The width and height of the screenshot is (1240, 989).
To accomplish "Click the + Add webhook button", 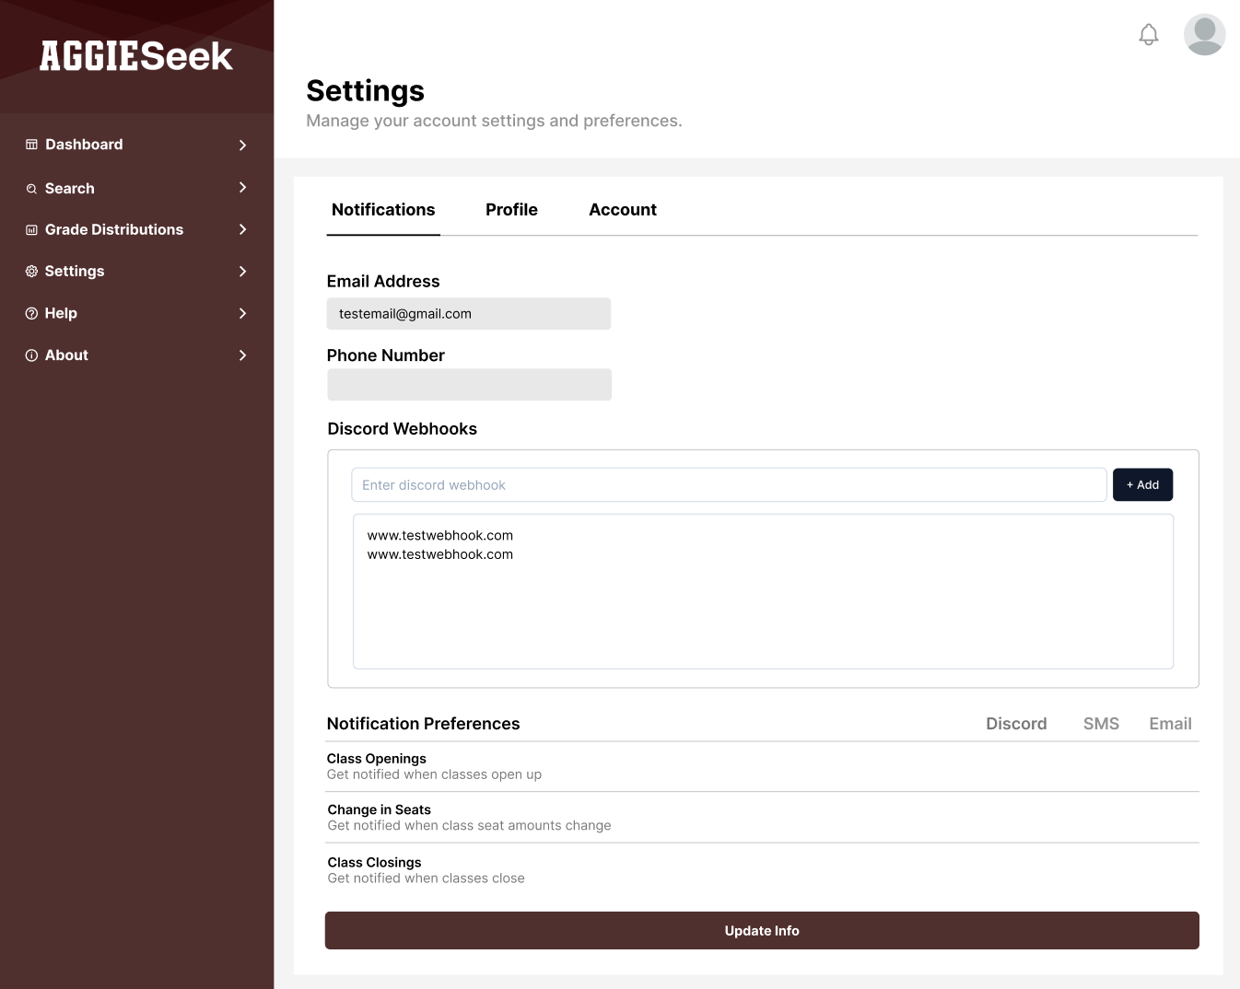I will click(x=1142, y=484).
